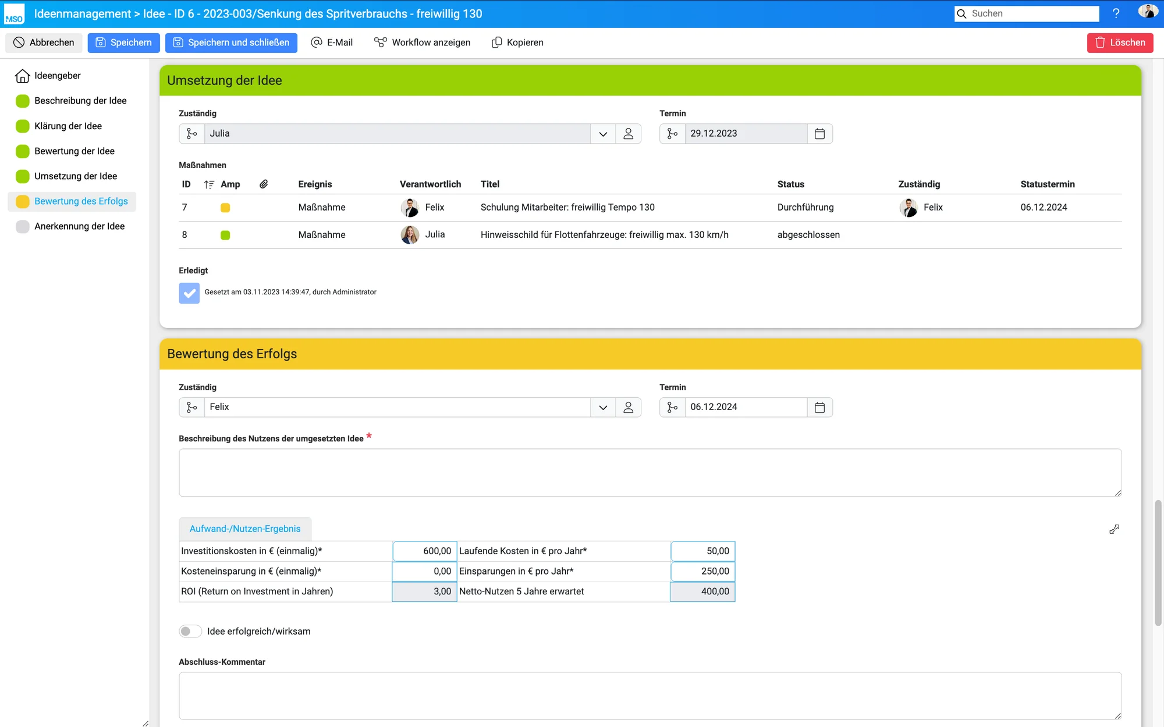Click the Abbrechen button
Image resolution: width=1164 pixels, height=727 pixels.
pos(44,42)
